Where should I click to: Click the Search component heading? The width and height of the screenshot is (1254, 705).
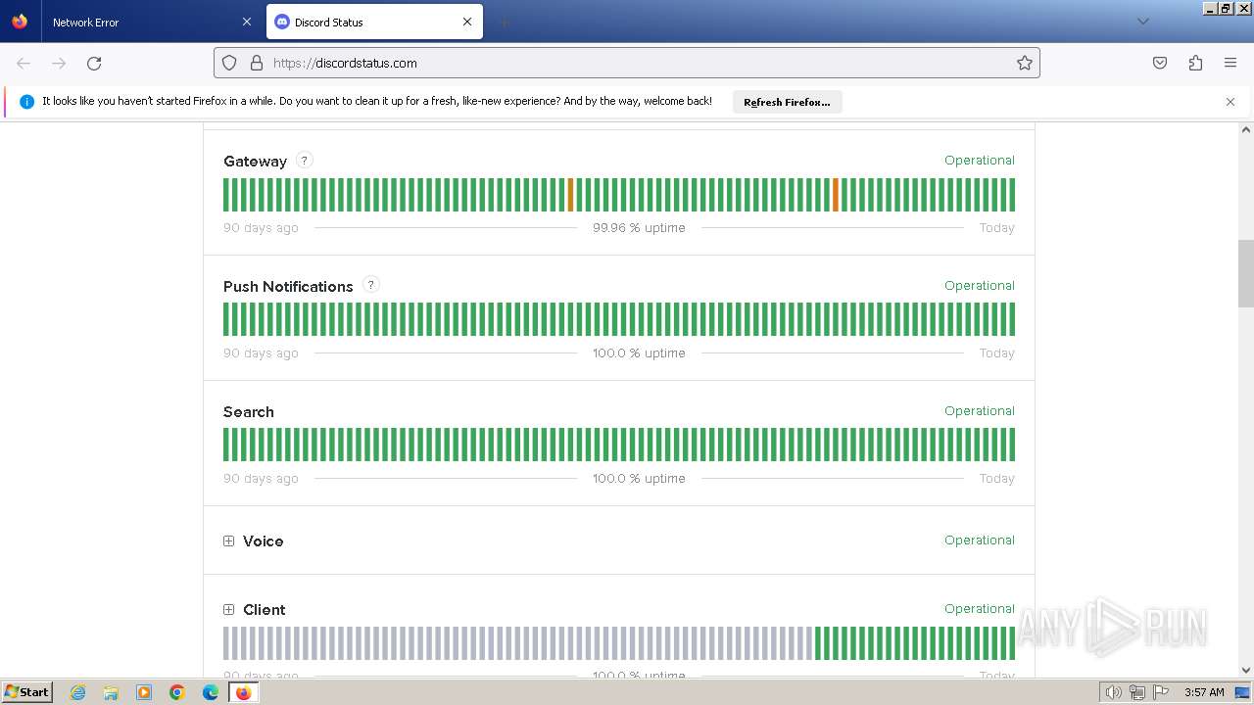(249, 412)
